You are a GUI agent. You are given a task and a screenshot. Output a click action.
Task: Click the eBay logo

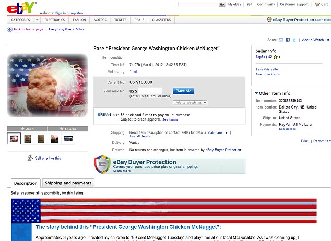(21, 8)
